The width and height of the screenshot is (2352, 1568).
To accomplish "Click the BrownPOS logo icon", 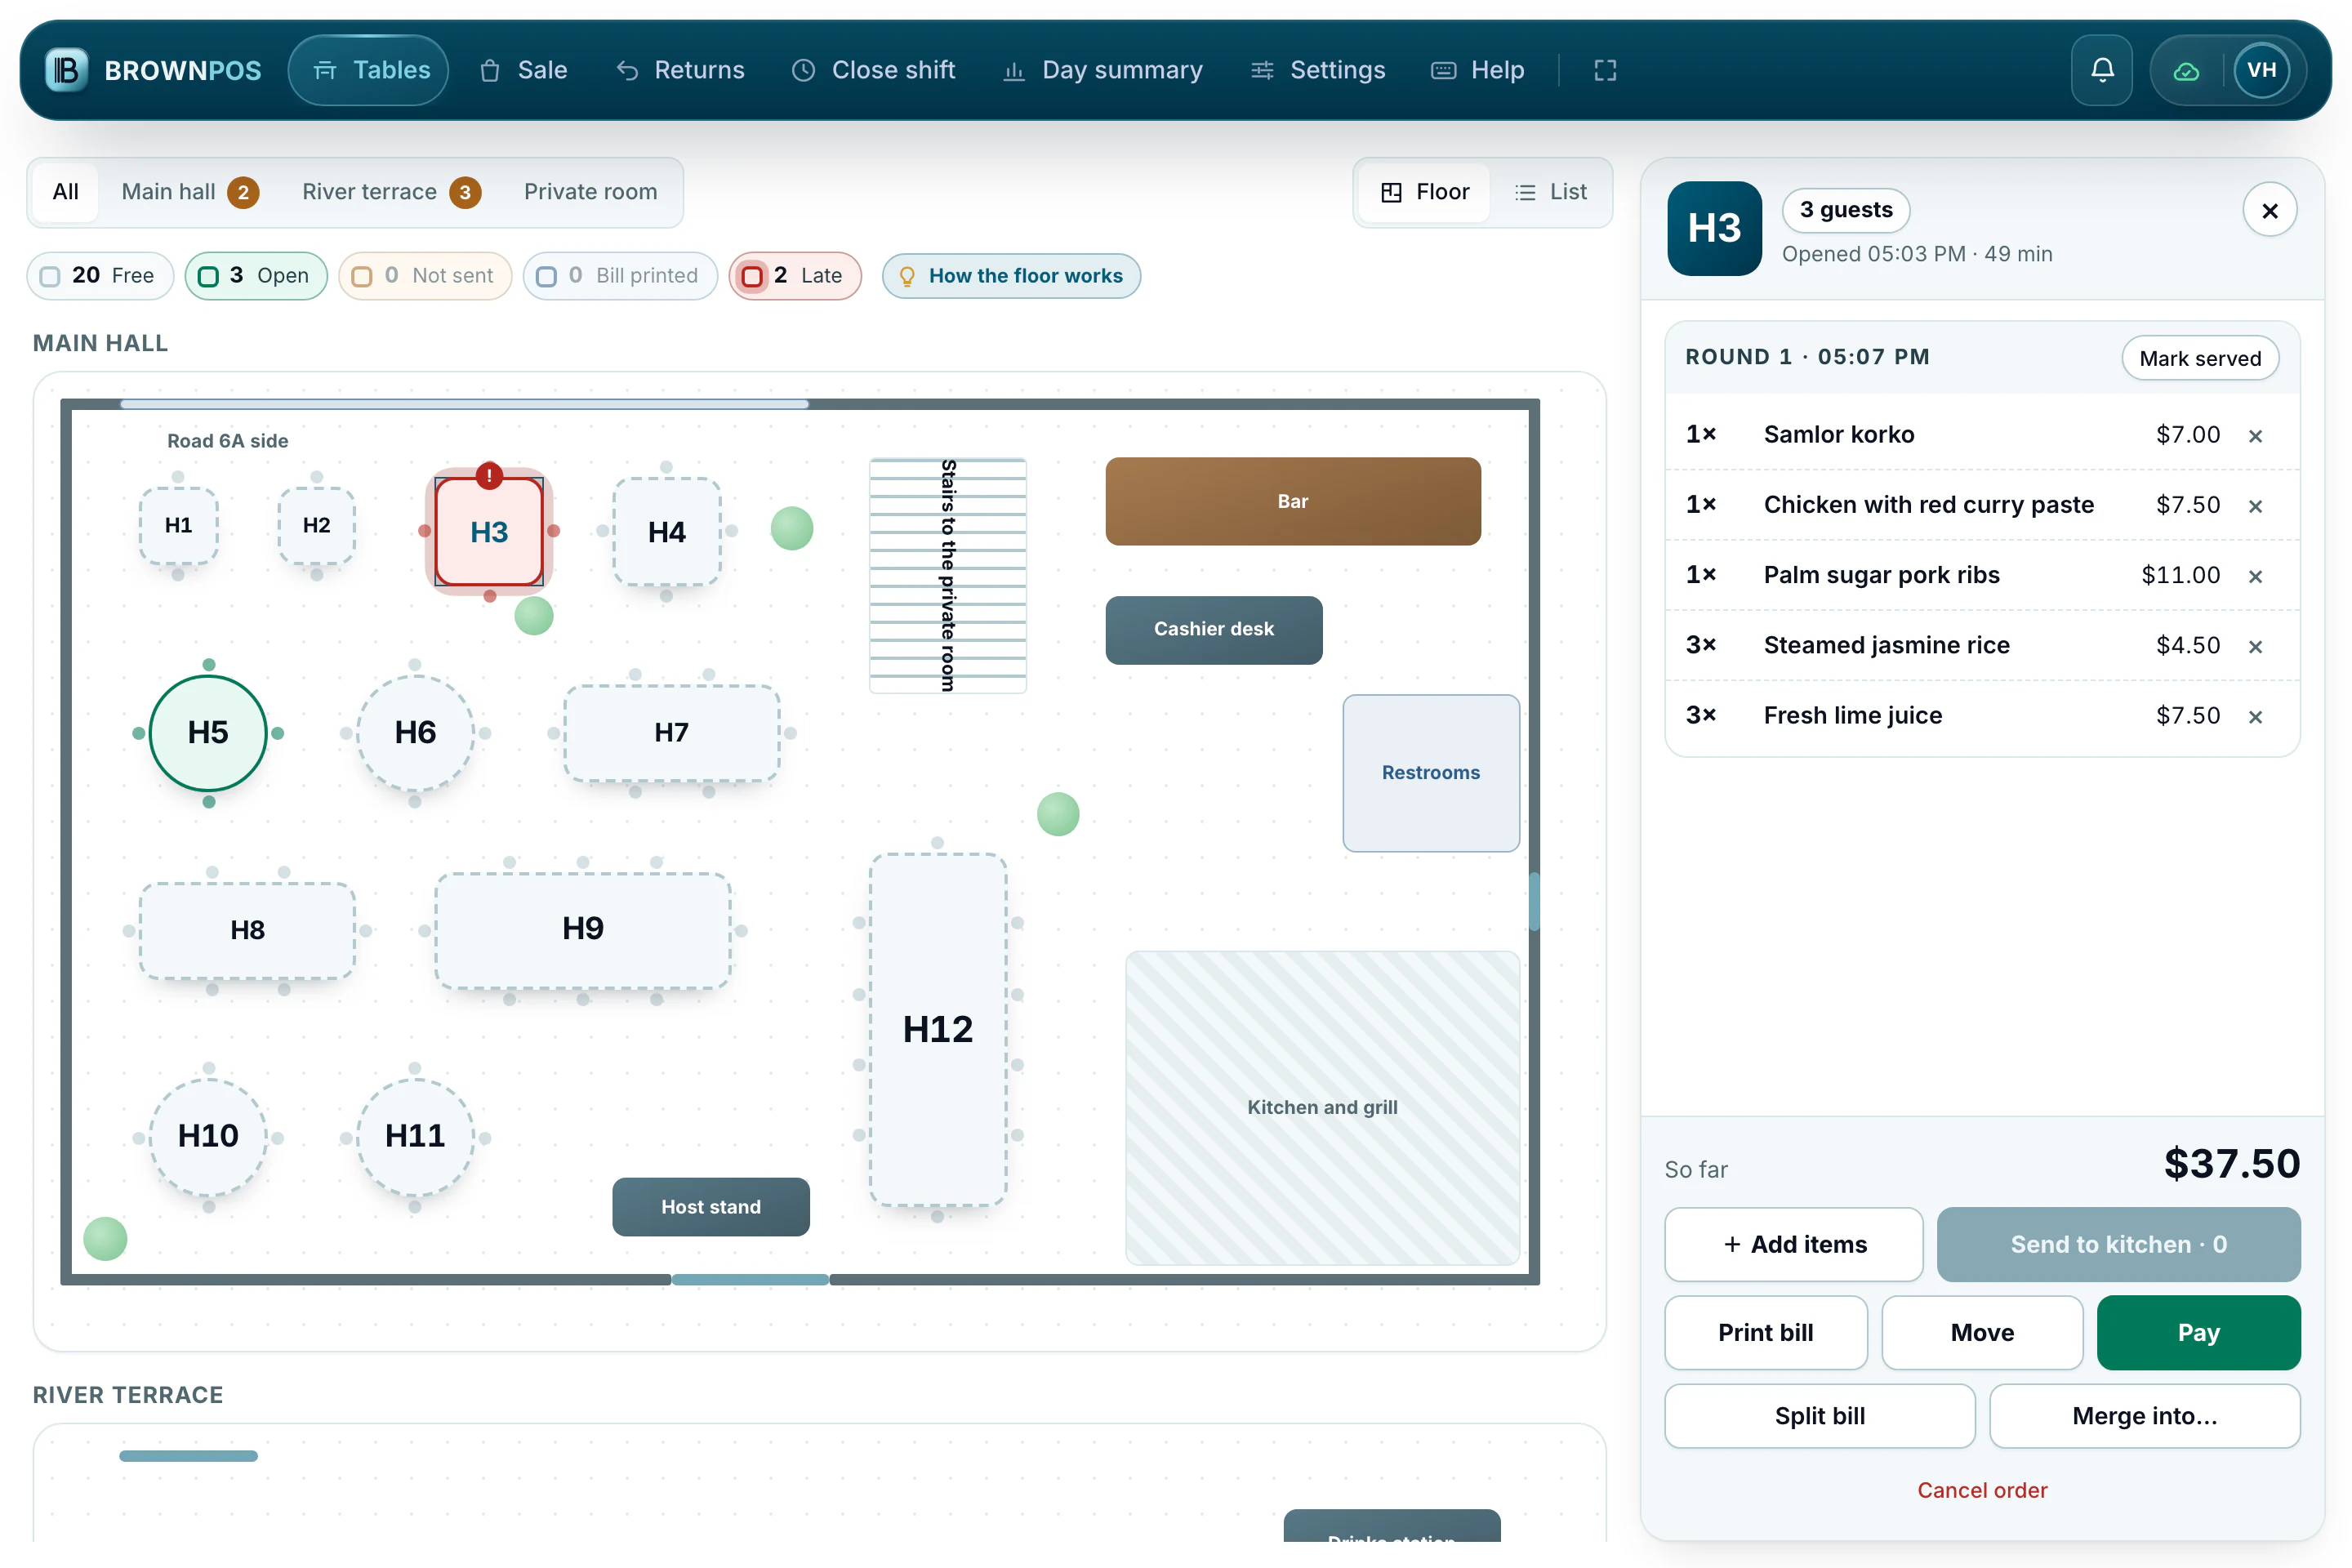I will [67, 70].
